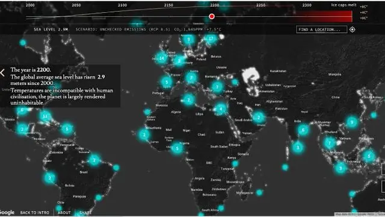The image size is (385, 217).
Task: Open the Share link
Action: click(85, 213)
